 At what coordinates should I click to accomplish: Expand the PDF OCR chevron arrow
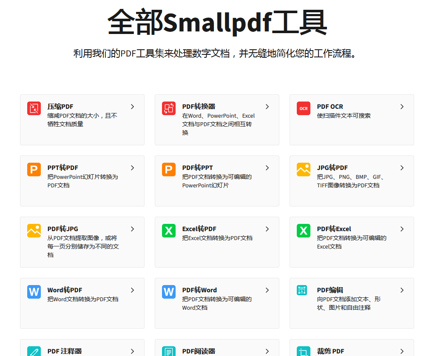coord(402,107)
